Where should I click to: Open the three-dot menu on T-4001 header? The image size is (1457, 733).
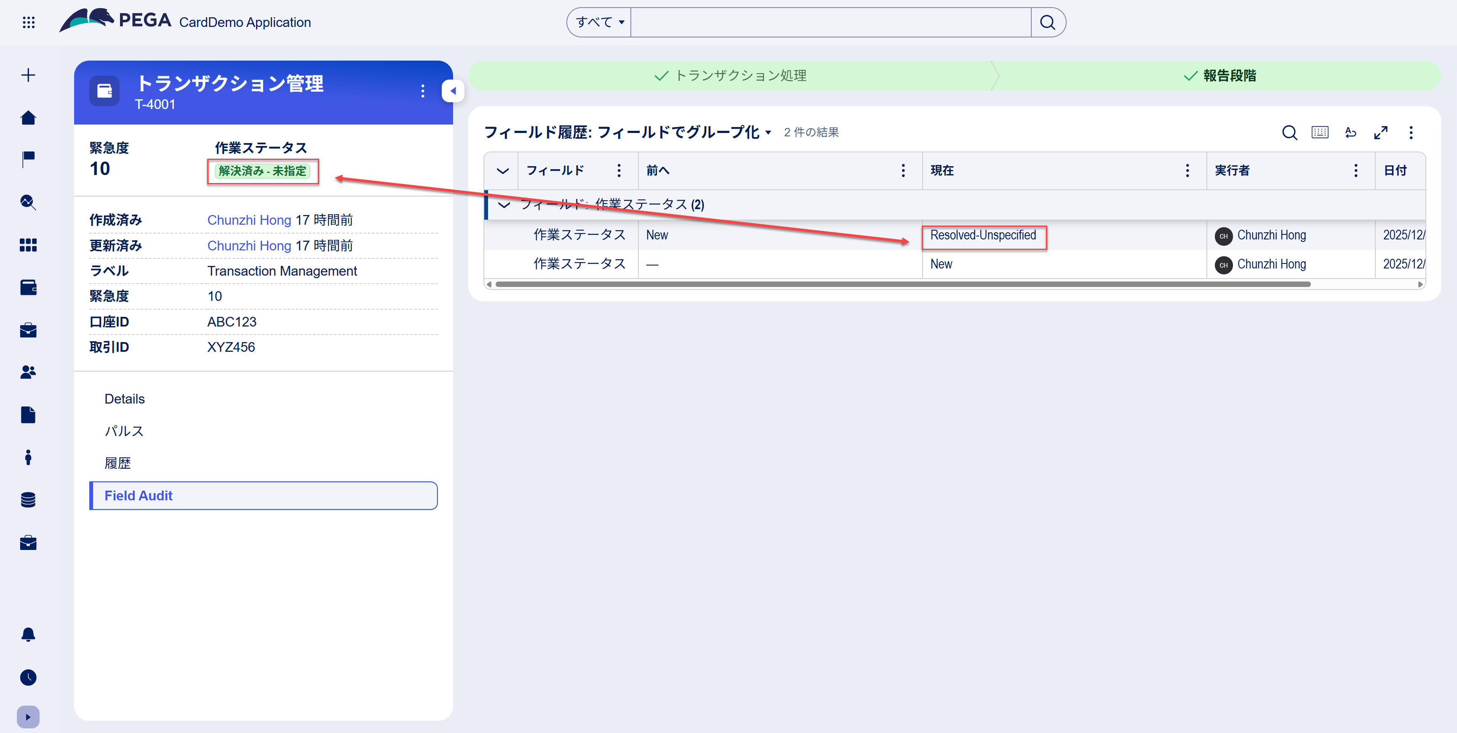(422, 90)
